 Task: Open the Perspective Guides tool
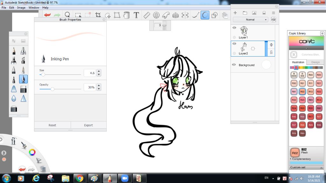pos(175,15)
